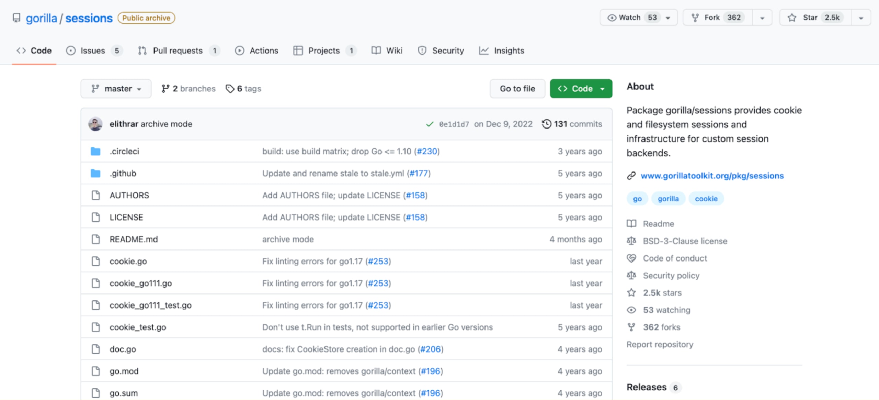
Task: Click the Watch eye icon
Action: [612, 17]
